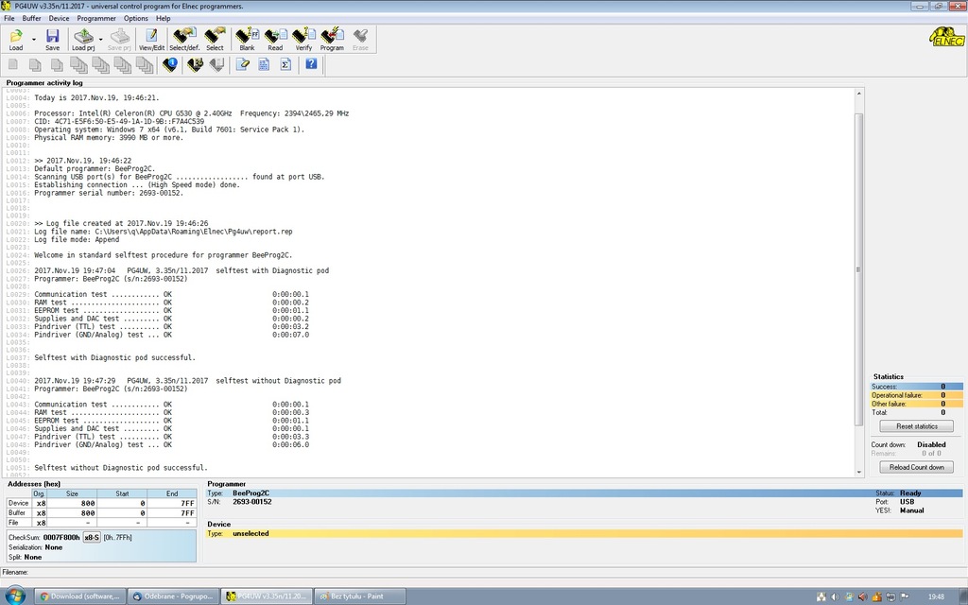Click the Select device toolbar icon
Image resolution: width=968 pixels, height=605 pixels.
click(x=215, y=40)
